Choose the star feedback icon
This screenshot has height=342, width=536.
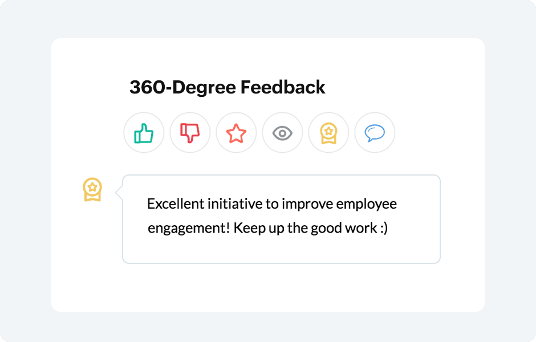[236, 133]
